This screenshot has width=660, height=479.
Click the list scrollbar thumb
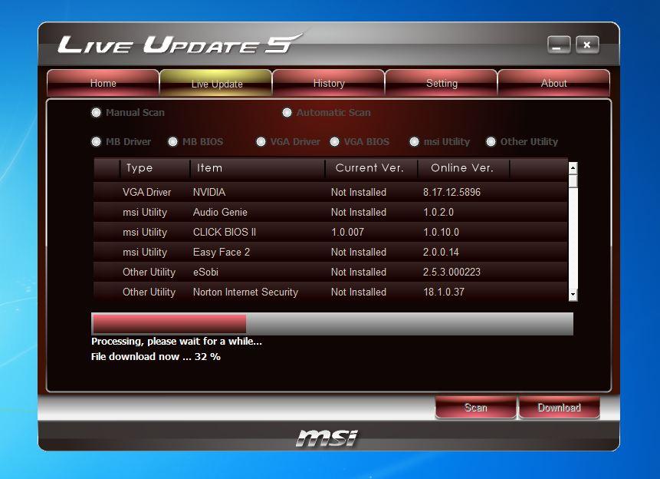click(573, 181)
